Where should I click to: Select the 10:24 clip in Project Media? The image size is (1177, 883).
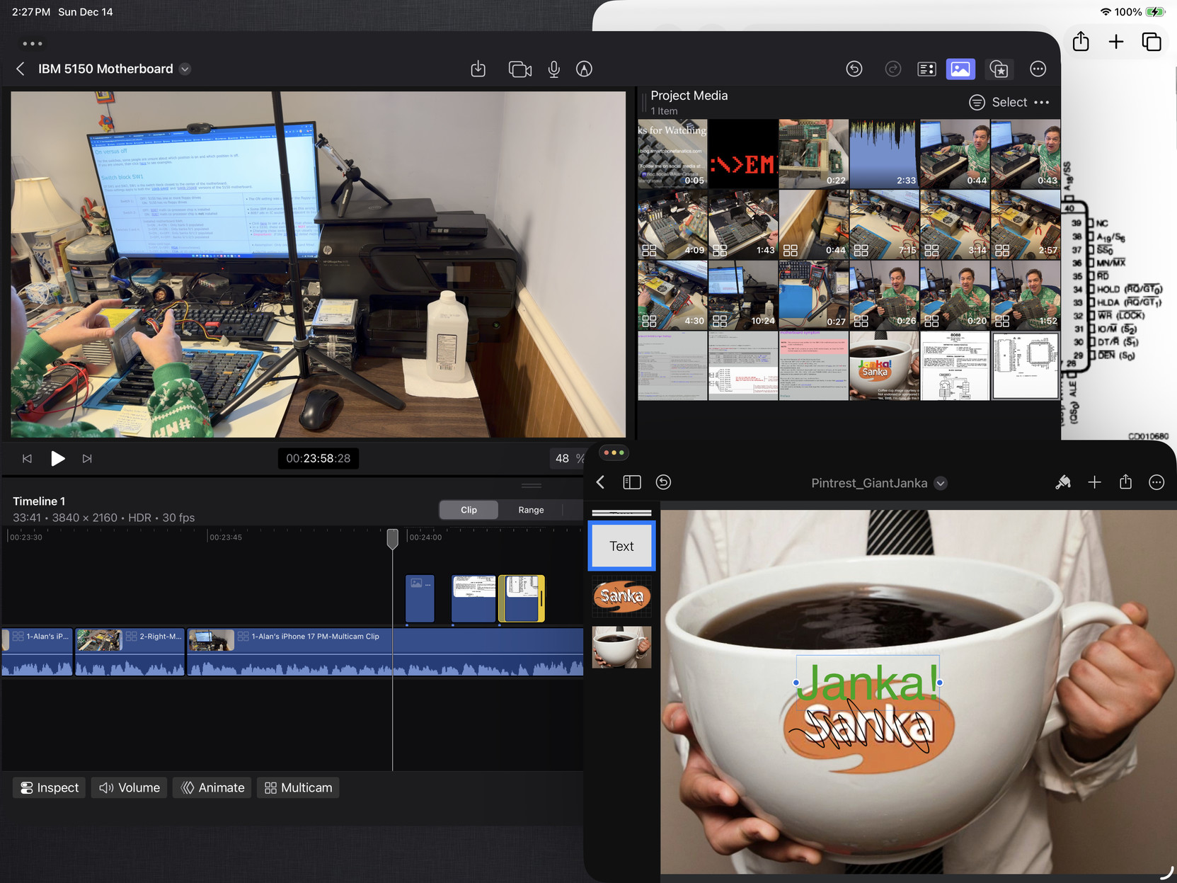743,295
